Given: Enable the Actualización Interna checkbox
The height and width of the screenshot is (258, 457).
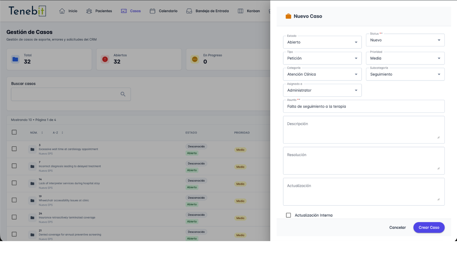Looking at the screenshot, I should [x=288, y=215].
